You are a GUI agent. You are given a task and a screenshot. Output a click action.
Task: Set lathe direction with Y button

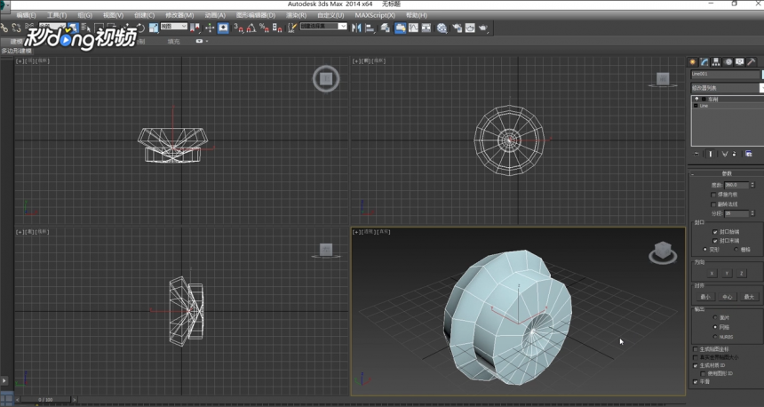[x=727, y=274]
